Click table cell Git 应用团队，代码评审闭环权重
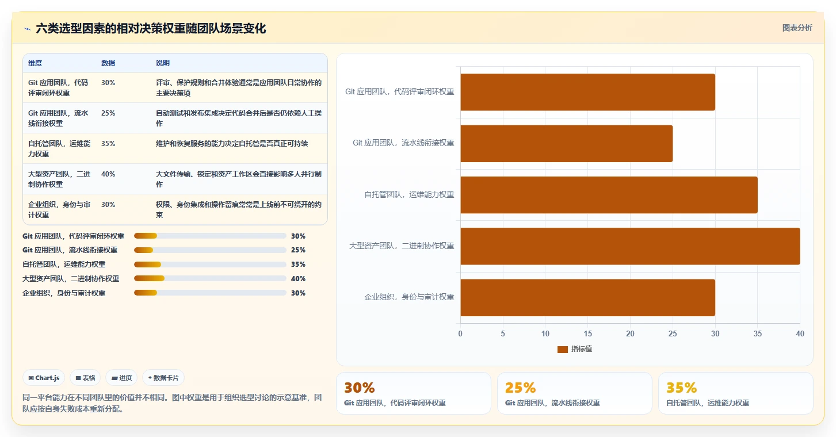 58,87
